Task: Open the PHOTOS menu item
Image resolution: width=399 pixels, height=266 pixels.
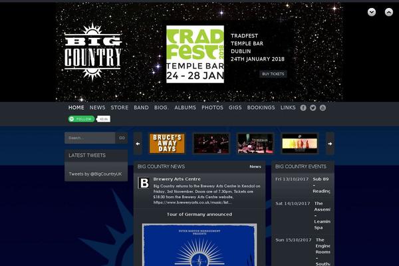Action: [212, 108]
